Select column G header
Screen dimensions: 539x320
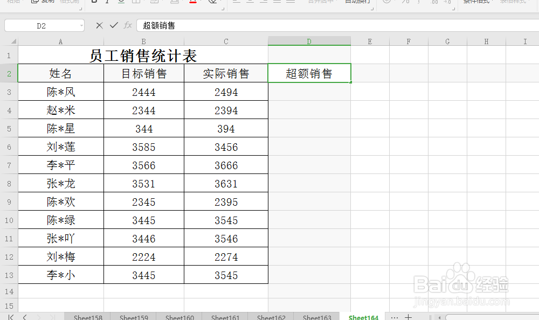tap(447, 41)
